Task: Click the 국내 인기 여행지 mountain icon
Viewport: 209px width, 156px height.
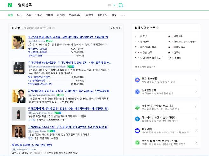Action: [x=137, y=107]
